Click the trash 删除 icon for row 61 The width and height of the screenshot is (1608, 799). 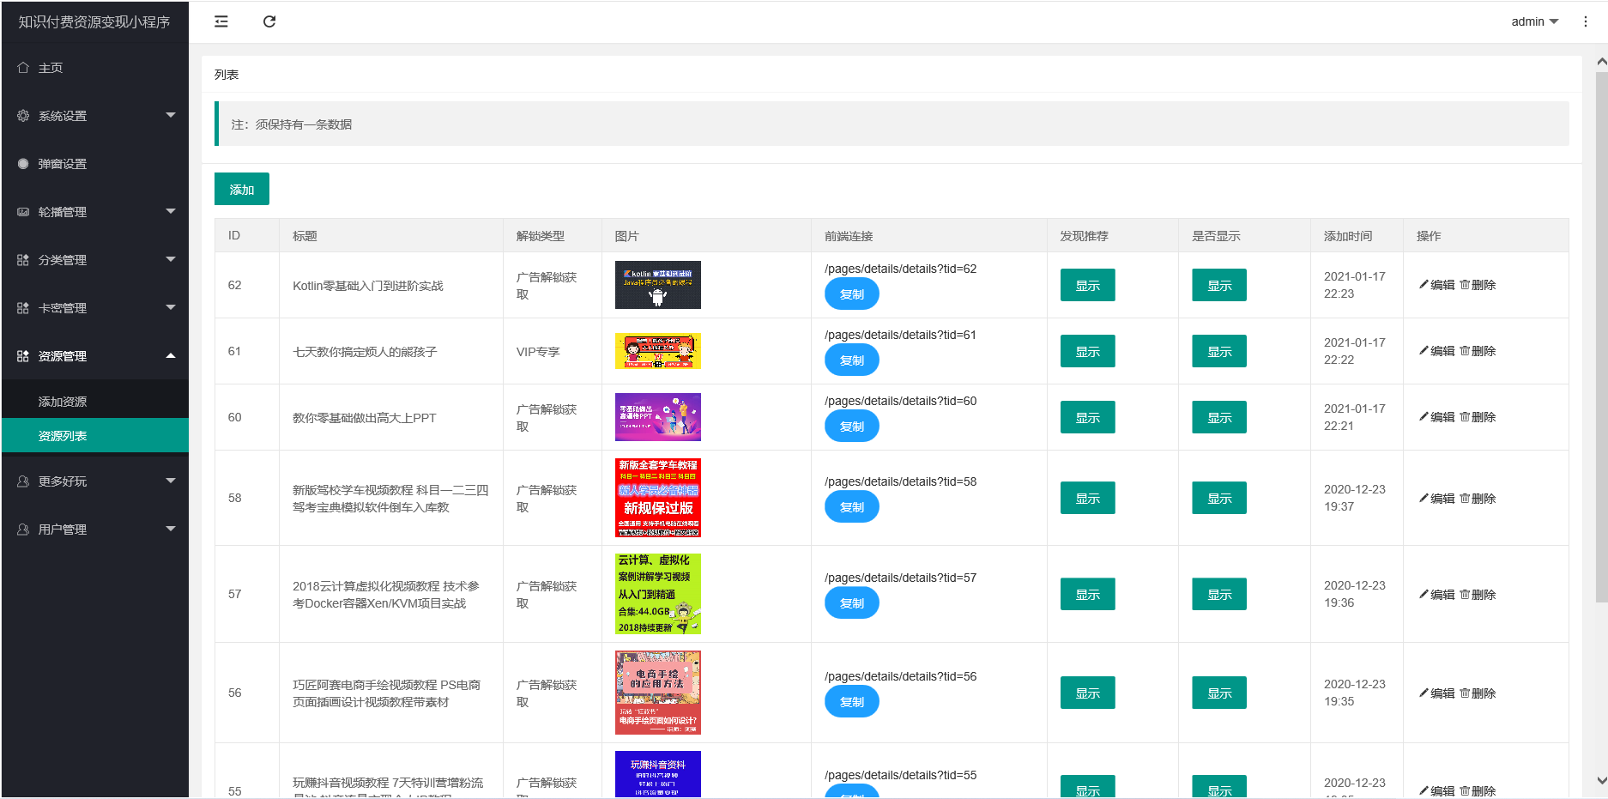(1465, 351)
